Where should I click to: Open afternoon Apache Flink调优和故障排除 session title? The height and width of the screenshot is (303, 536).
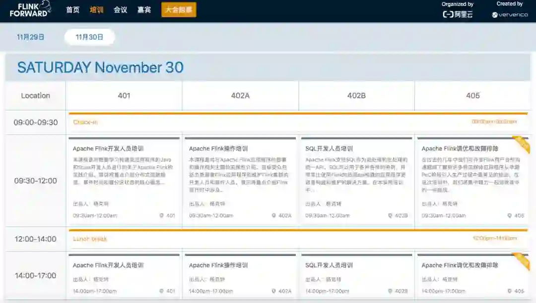460,265
